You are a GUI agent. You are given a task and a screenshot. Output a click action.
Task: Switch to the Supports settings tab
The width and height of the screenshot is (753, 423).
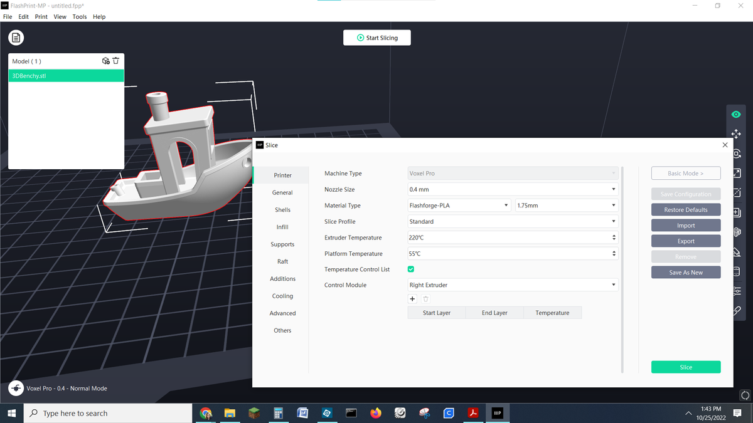(282, 244)
